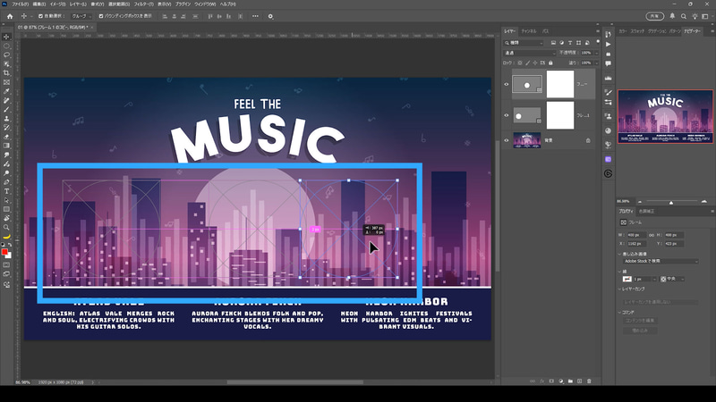Open the Comments speech bubble panel icon
The height and width of the screenshot is (402, 716).
[609, 63]
